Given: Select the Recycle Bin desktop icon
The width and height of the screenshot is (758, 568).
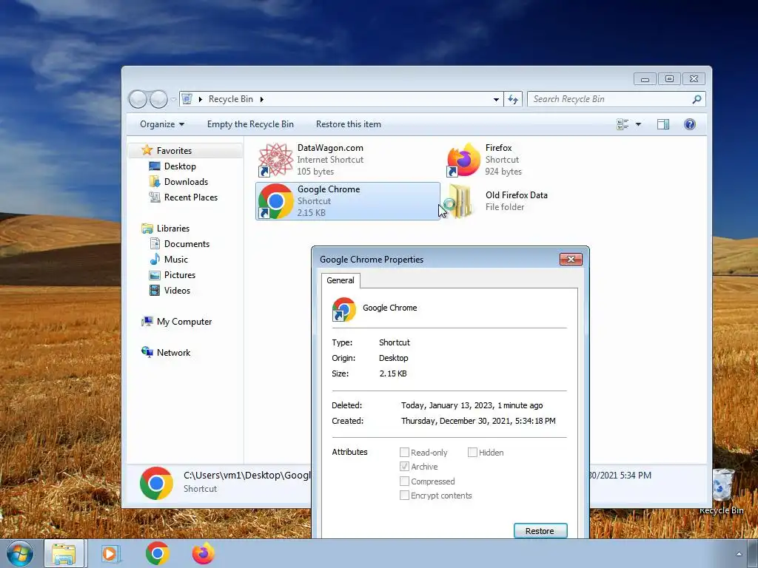Looking at the screenshot, I should [722, 491].
